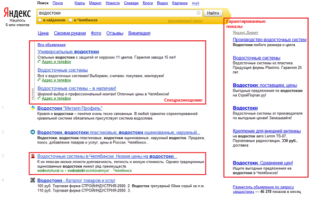
Task: Open 'Все объявления' link
Action: click(51, 45)
